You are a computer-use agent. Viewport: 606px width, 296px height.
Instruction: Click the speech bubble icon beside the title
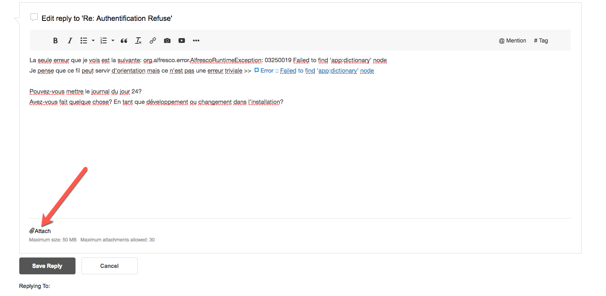34,17
